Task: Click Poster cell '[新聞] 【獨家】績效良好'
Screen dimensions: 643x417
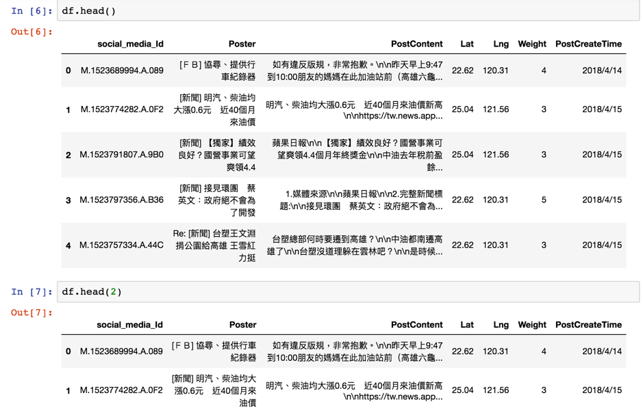Action: (x=216, y=155)
